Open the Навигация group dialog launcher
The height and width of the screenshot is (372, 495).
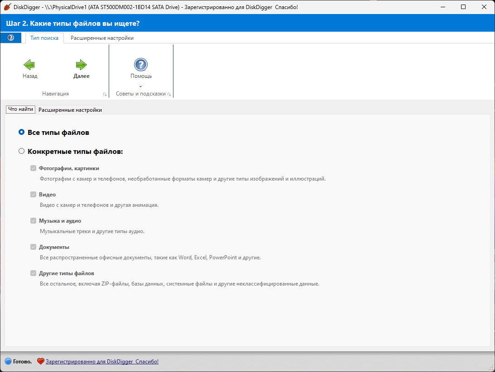[x=105, y=94]
